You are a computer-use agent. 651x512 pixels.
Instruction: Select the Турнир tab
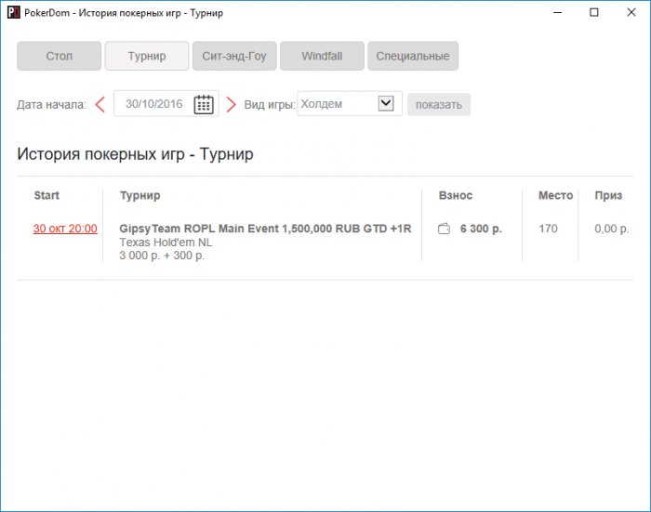(147, 56)
